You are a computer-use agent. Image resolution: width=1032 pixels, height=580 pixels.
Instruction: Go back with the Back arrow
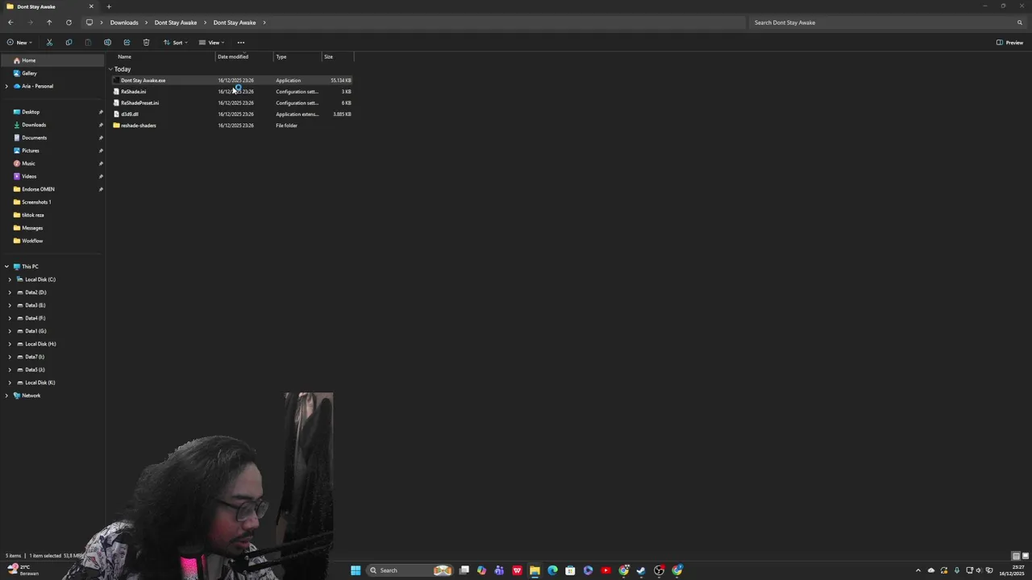10,23
